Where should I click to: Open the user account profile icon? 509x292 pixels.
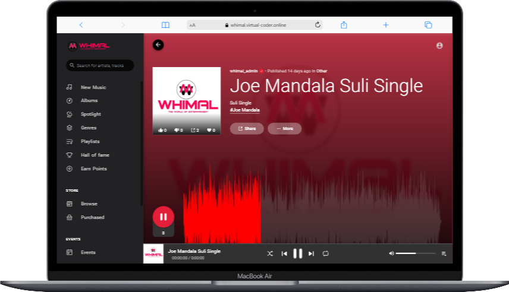(x=439, y=46)
